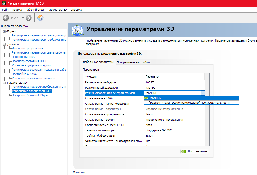Image resolution: width=257 pixels, height=175 pixels.
Task: Open the Back history dropdown arrow
Action: point(23,18)
